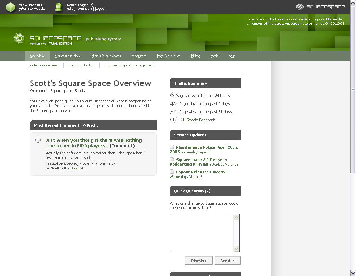Click the plus icon beside recent comment

click(38, 140)
